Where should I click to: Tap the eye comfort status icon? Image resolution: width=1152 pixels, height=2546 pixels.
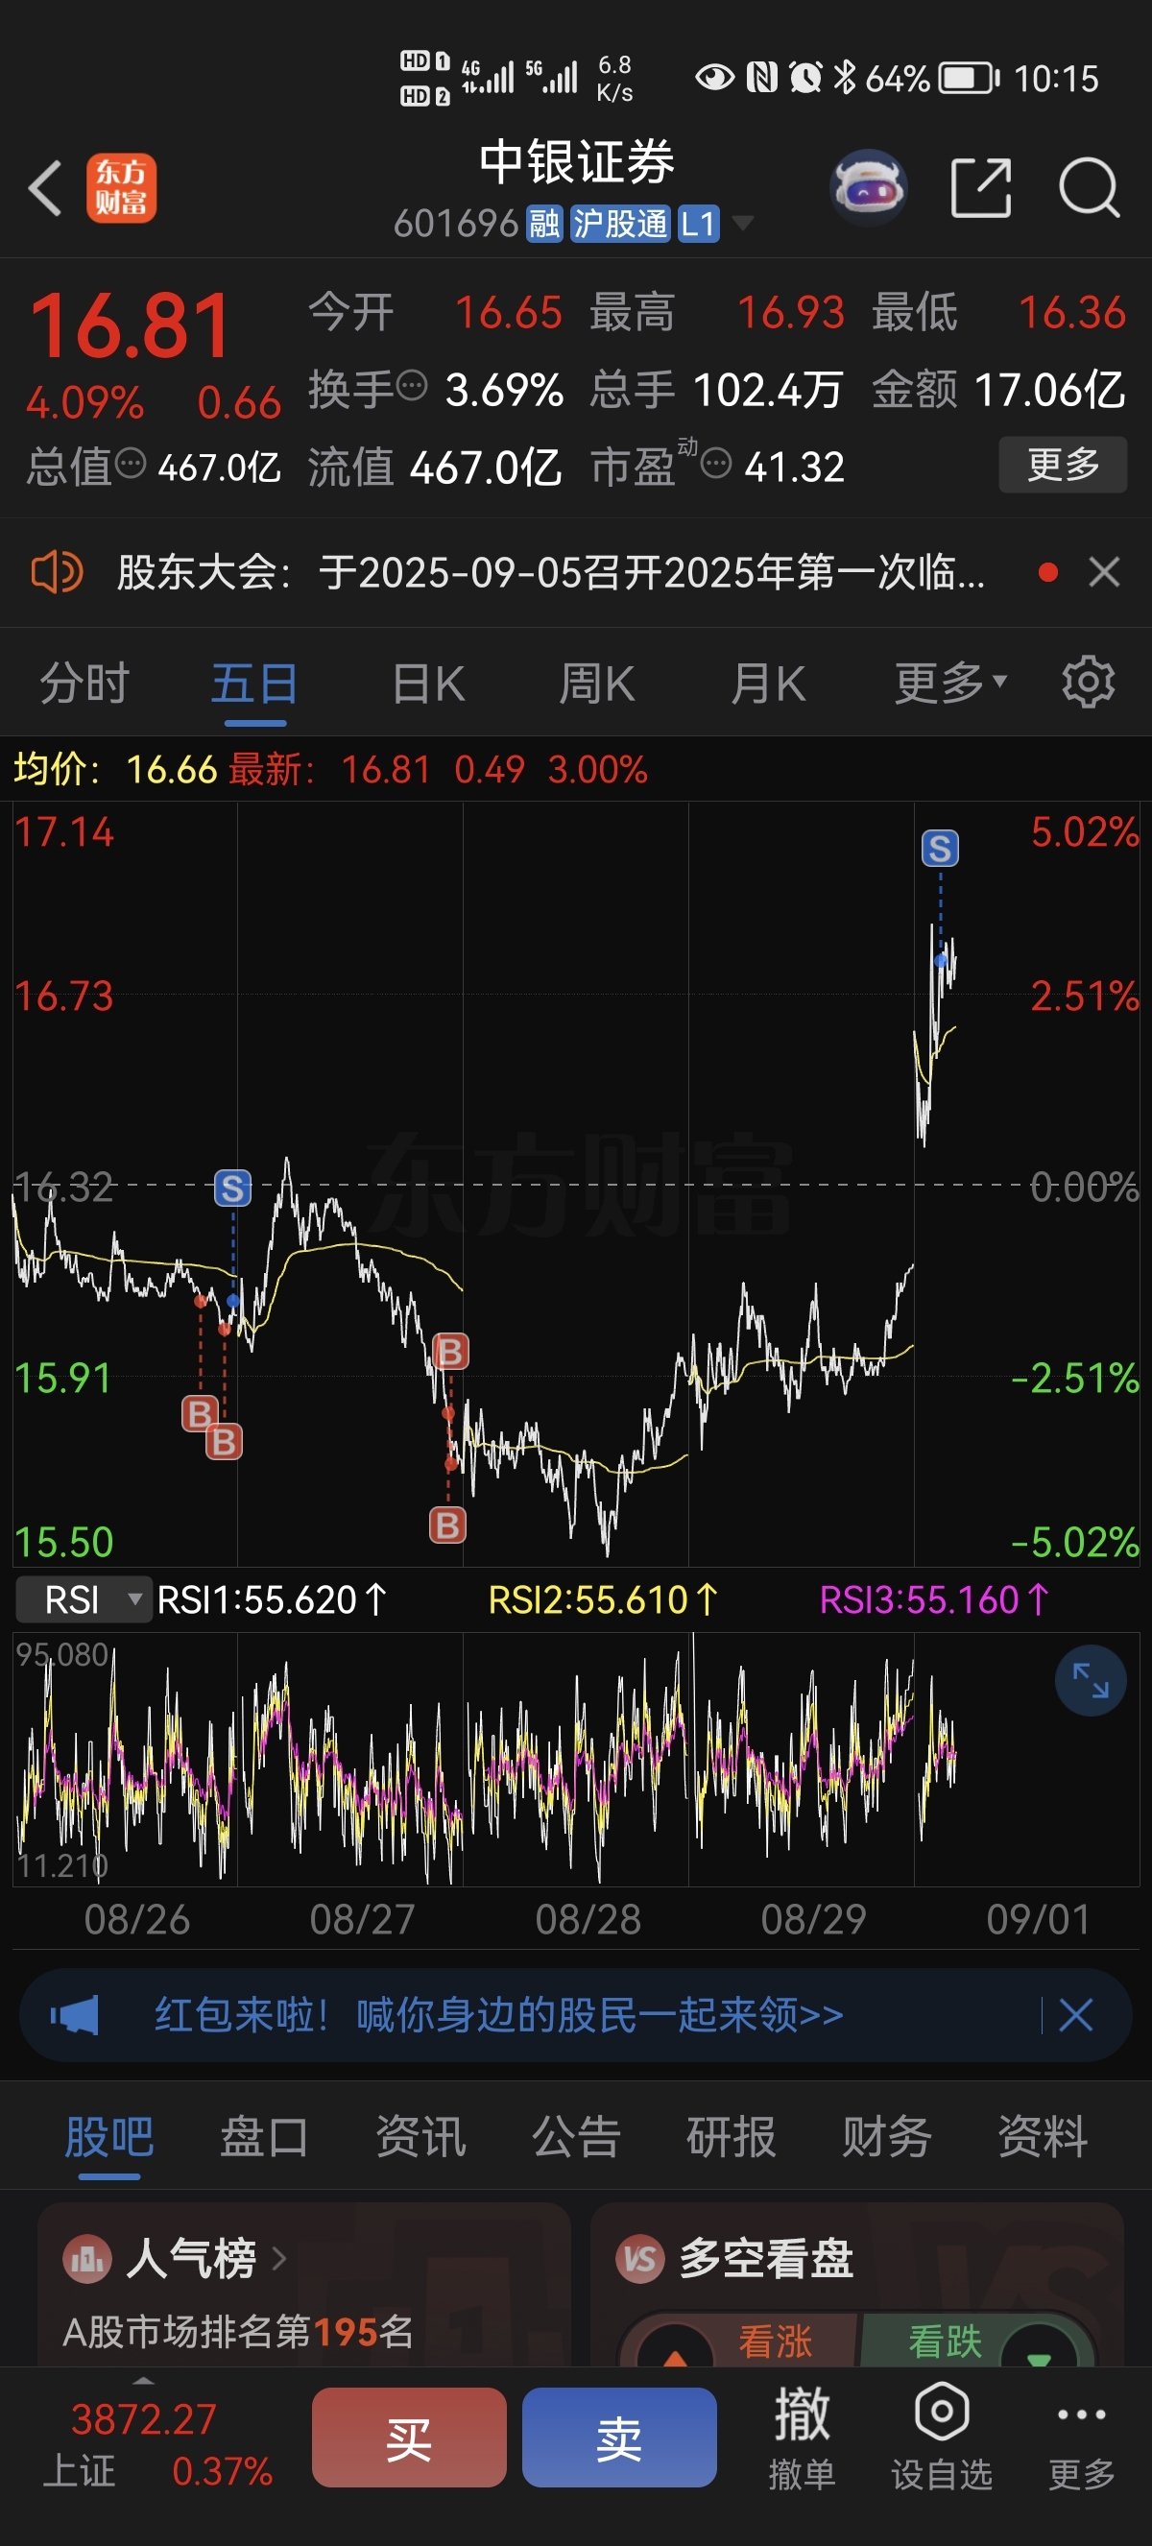714,77
